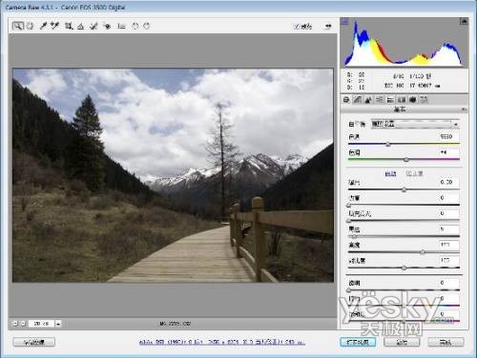477x358 pixels.
Task: Open the Camera Calibration tab
Action: point(413,100)
